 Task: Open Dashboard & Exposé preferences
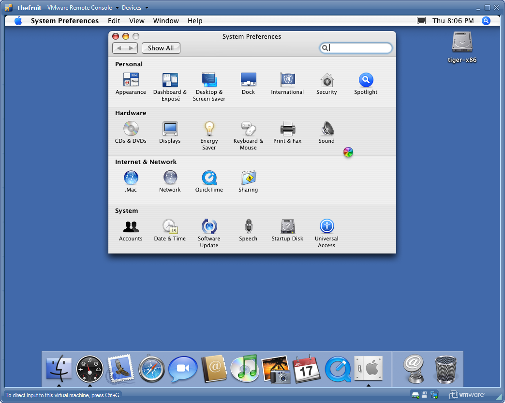click(x=170, y=86)
